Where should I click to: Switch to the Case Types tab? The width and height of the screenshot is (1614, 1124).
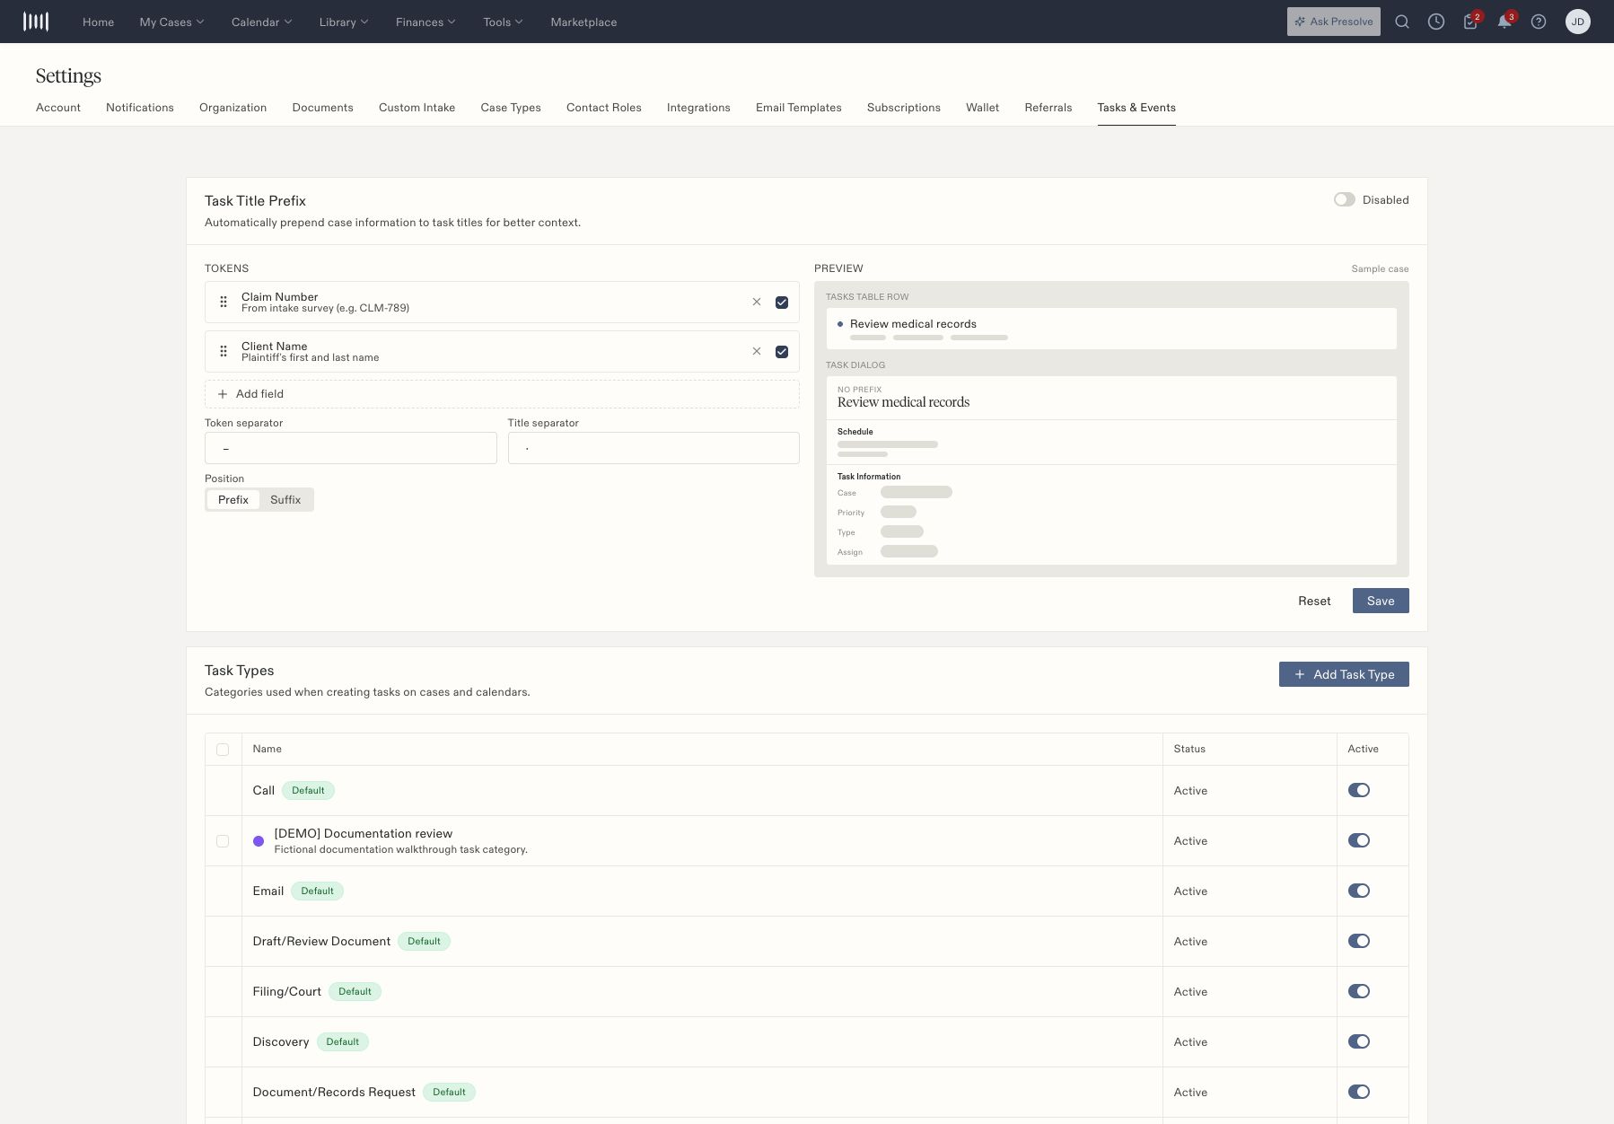tap(511, 108)
